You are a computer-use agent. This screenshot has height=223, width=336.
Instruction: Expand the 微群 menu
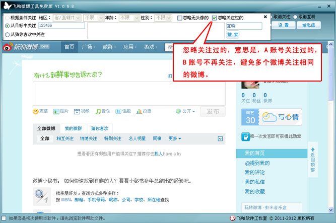[109, 47]
